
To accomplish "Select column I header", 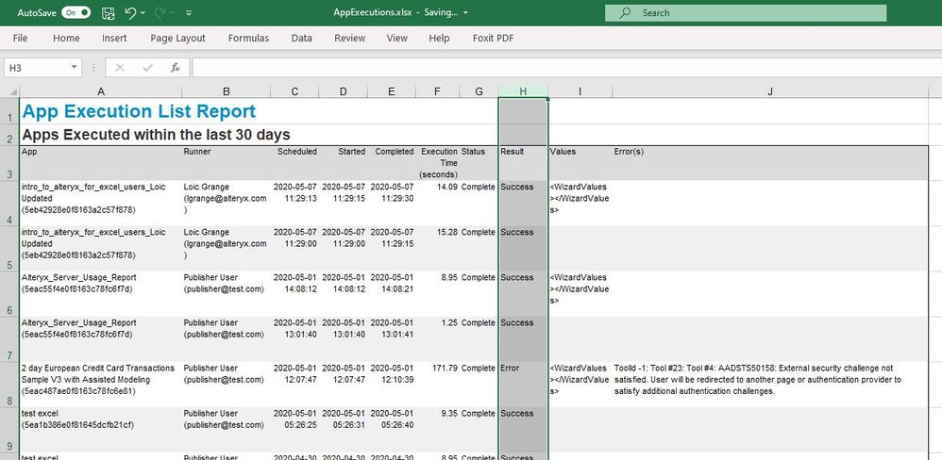I will coord(580,91).
